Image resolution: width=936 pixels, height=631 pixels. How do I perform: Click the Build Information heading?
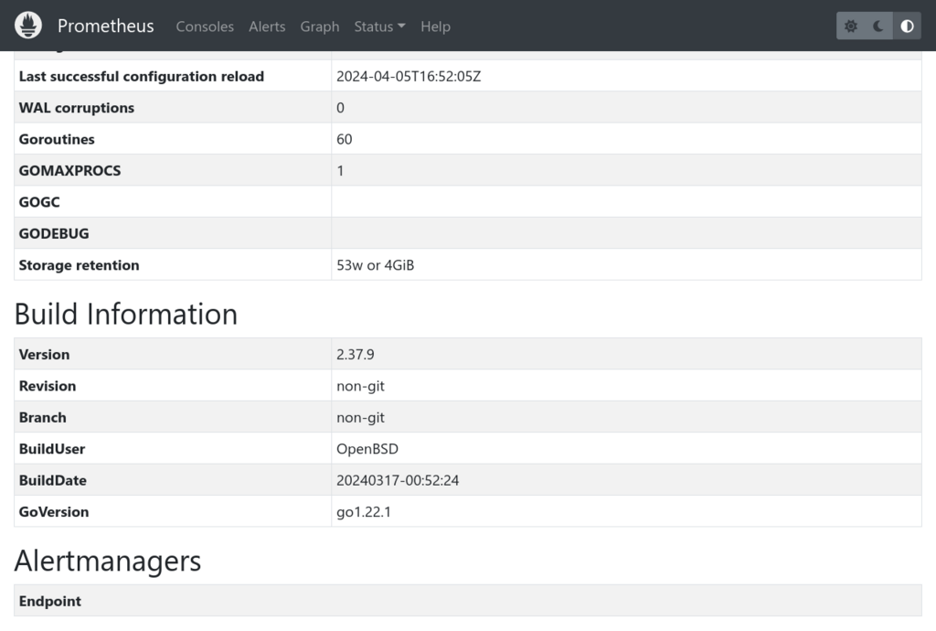click(126, 314)
